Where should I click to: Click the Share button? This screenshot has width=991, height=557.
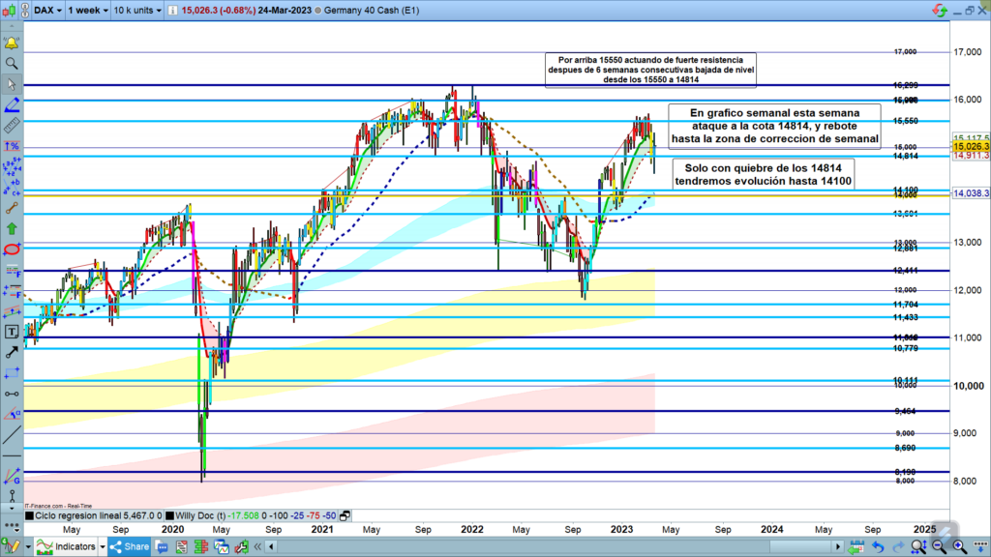(129, 547)
